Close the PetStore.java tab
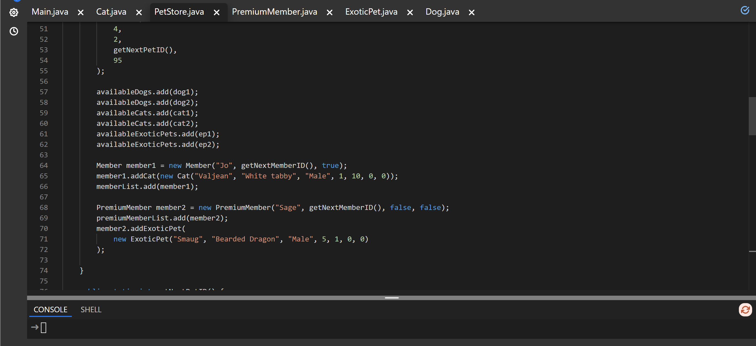The image size is (756, 346). coord(217,12)
